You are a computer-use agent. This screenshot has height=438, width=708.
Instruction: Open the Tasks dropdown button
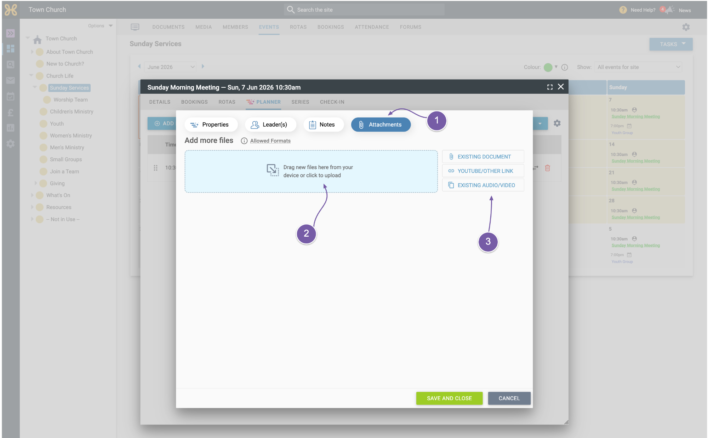click(671, 44)
